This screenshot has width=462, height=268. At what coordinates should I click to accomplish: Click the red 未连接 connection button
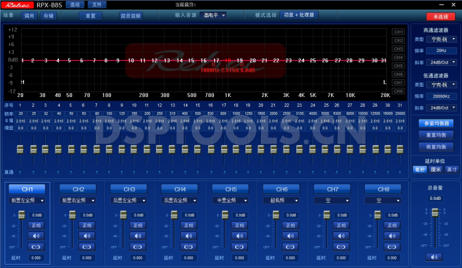(x=441, y=16)
